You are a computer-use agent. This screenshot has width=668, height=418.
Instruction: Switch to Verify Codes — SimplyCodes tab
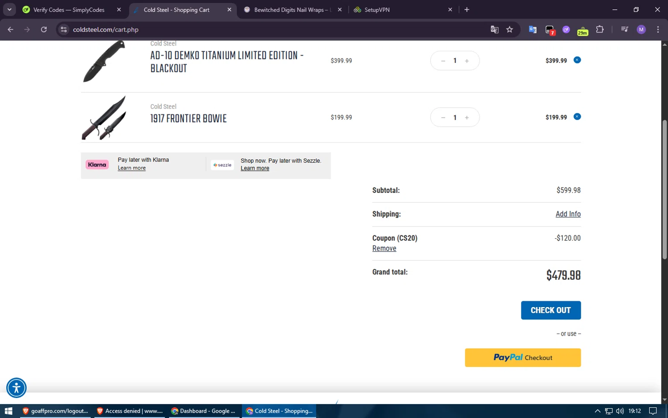(x=69, y=10)
